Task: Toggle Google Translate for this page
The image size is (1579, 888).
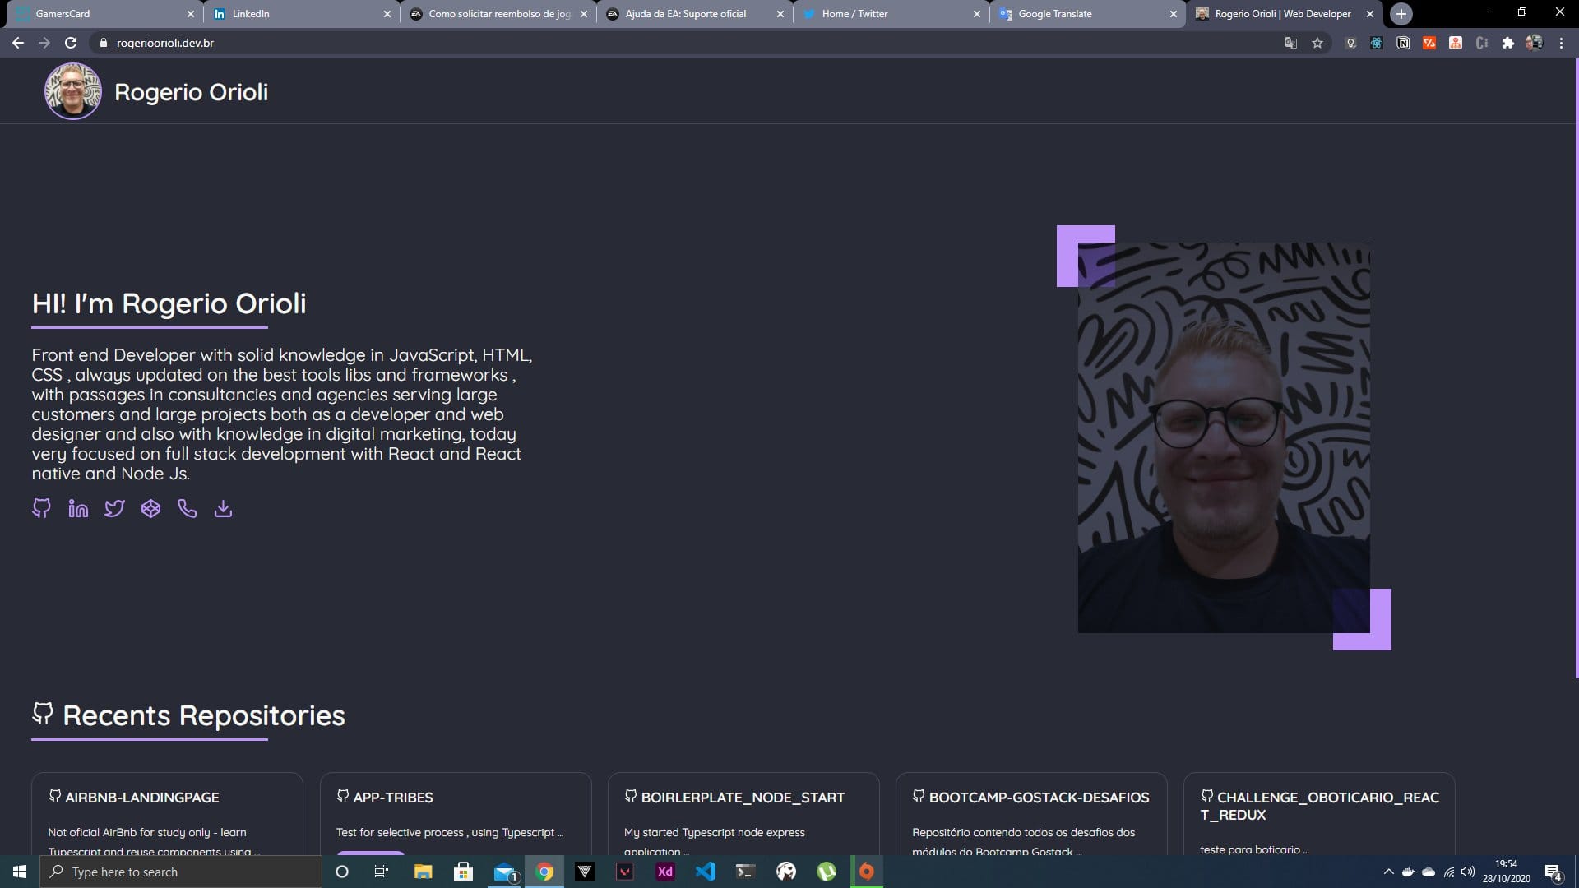Action: pos(1291,42)
